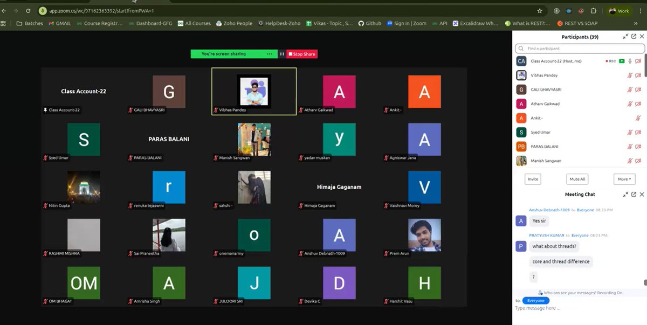
Task: Focus the 'Find a participant' search field
Action: pos(580,49)
